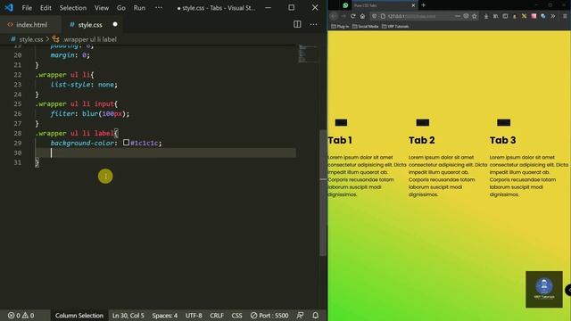This screenshot has width=571, height=321.
Task: Change language mode via CSS status item
Action: (236, 316)
